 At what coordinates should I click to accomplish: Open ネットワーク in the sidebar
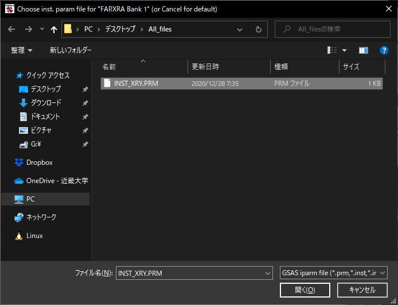[x=41, y=217]
